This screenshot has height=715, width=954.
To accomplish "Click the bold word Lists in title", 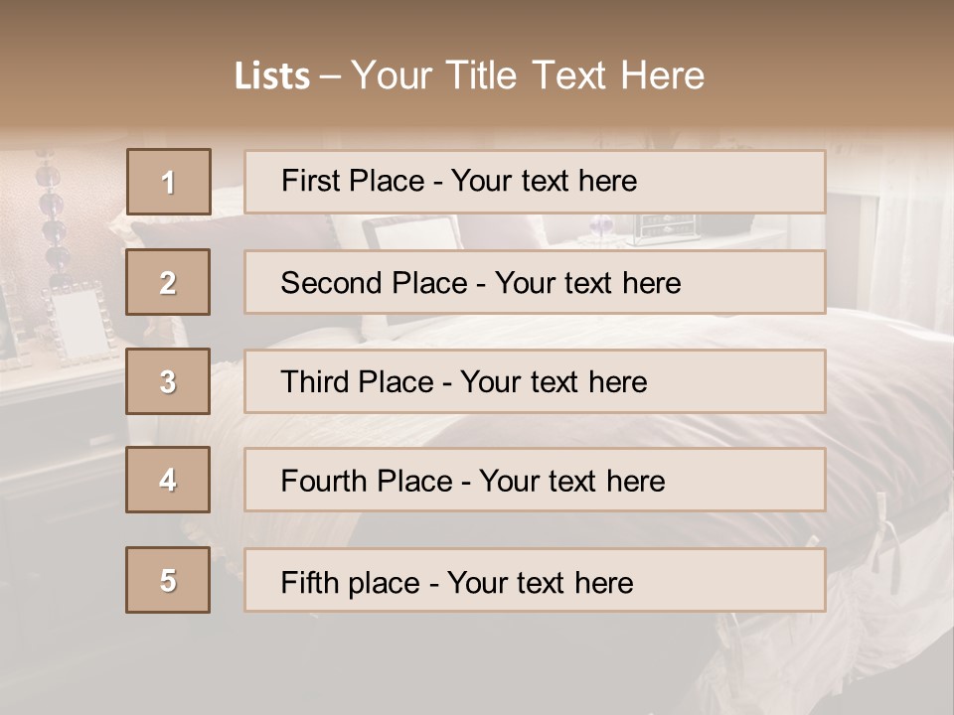I will [x=272, y=76].
